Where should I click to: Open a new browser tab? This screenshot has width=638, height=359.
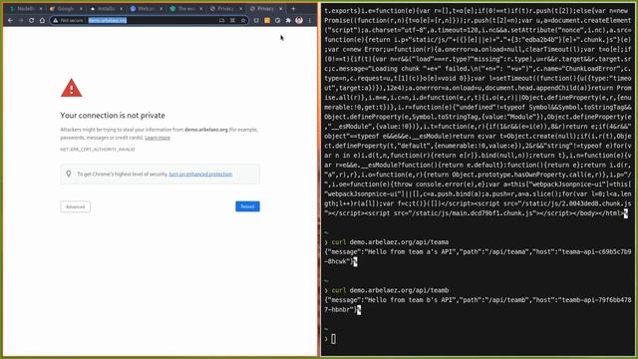pos(293,9)
